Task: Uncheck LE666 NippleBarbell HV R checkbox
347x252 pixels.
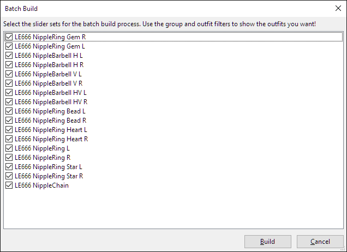Action: click(x=9, y=102)
